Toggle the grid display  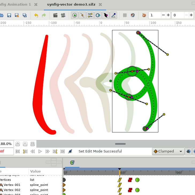pos(125,15)
